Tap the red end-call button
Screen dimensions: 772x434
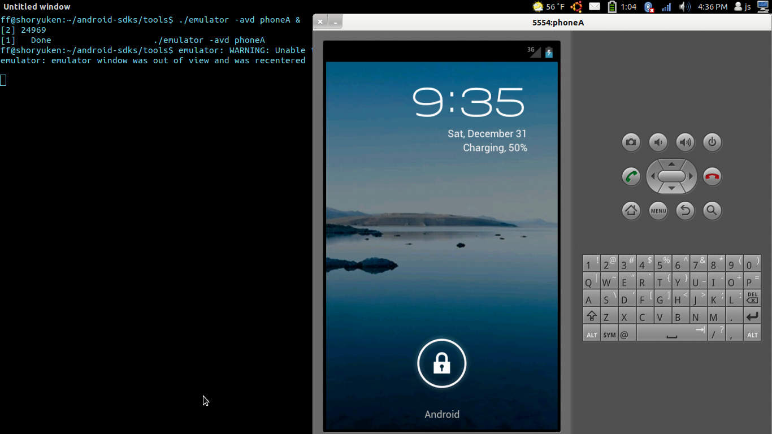tap(712, 176)
